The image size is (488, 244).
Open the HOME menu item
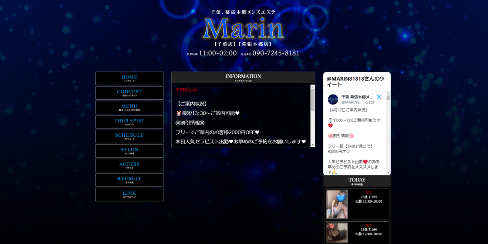(x=129, y=78)
